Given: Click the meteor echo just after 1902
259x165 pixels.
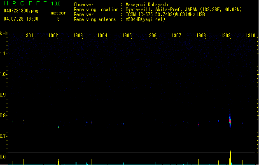Looking at the screenshot, I should click(x=58, y=127).
